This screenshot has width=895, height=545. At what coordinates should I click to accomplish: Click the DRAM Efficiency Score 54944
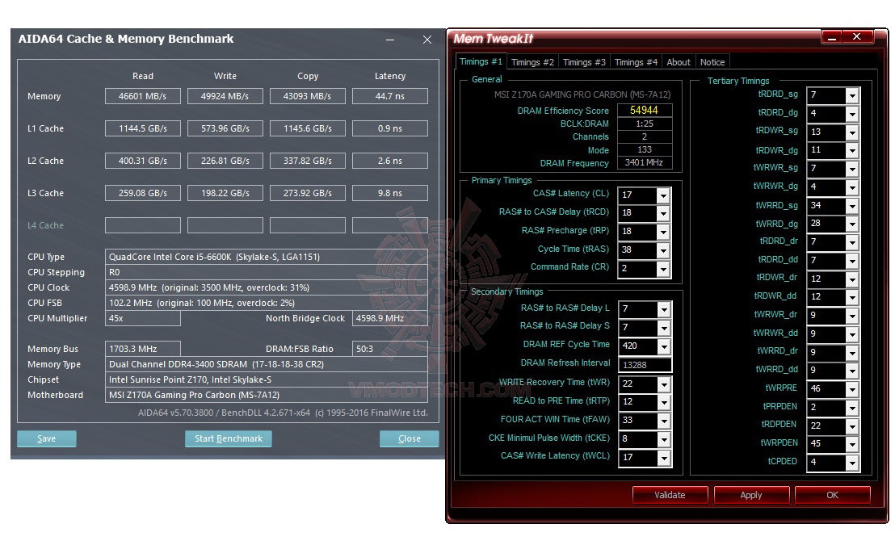pyautogui.click(x=645, y=110)
